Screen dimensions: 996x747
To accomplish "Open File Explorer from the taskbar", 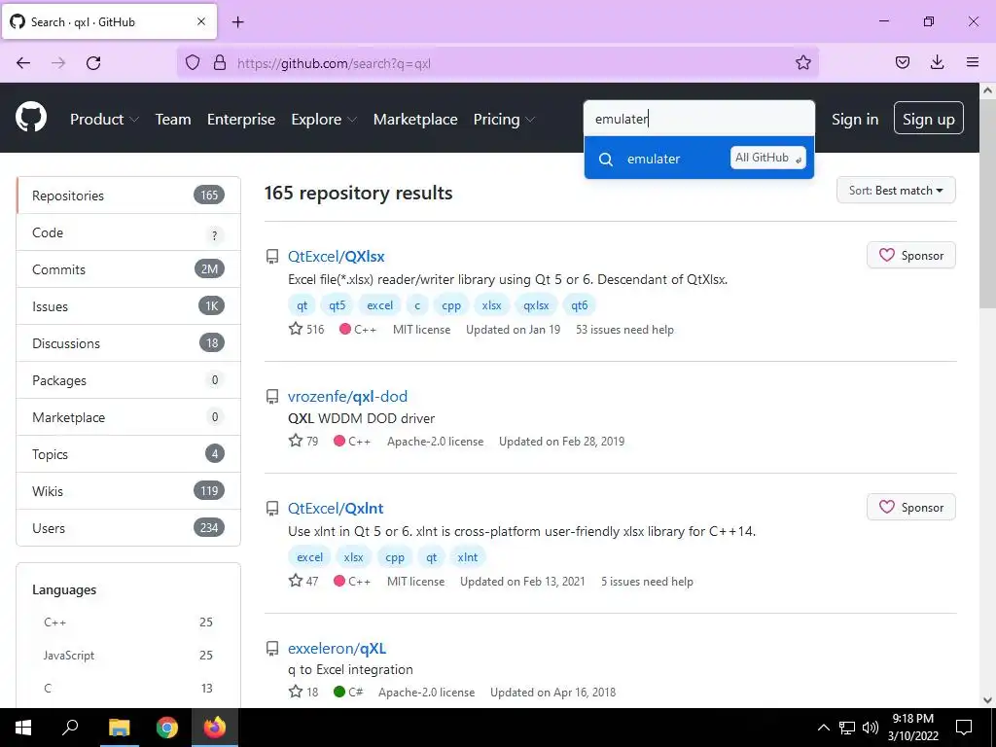I will (119, 728).
